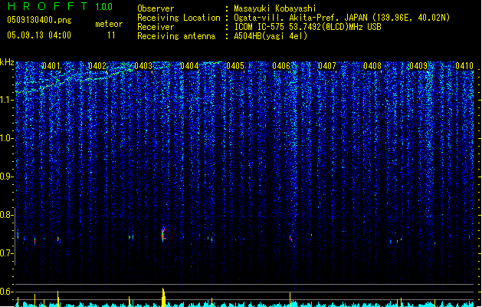Click the 0401 time marker
This screenshot has height=307, width=482.
(51, 66)
